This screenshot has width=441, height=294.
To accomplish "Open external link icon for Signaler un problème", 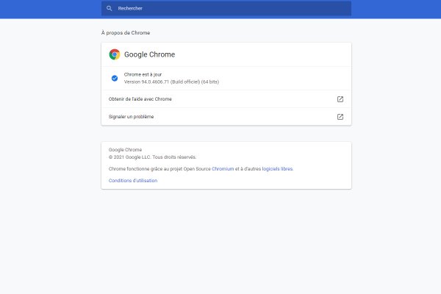I will tap(340, 117).
